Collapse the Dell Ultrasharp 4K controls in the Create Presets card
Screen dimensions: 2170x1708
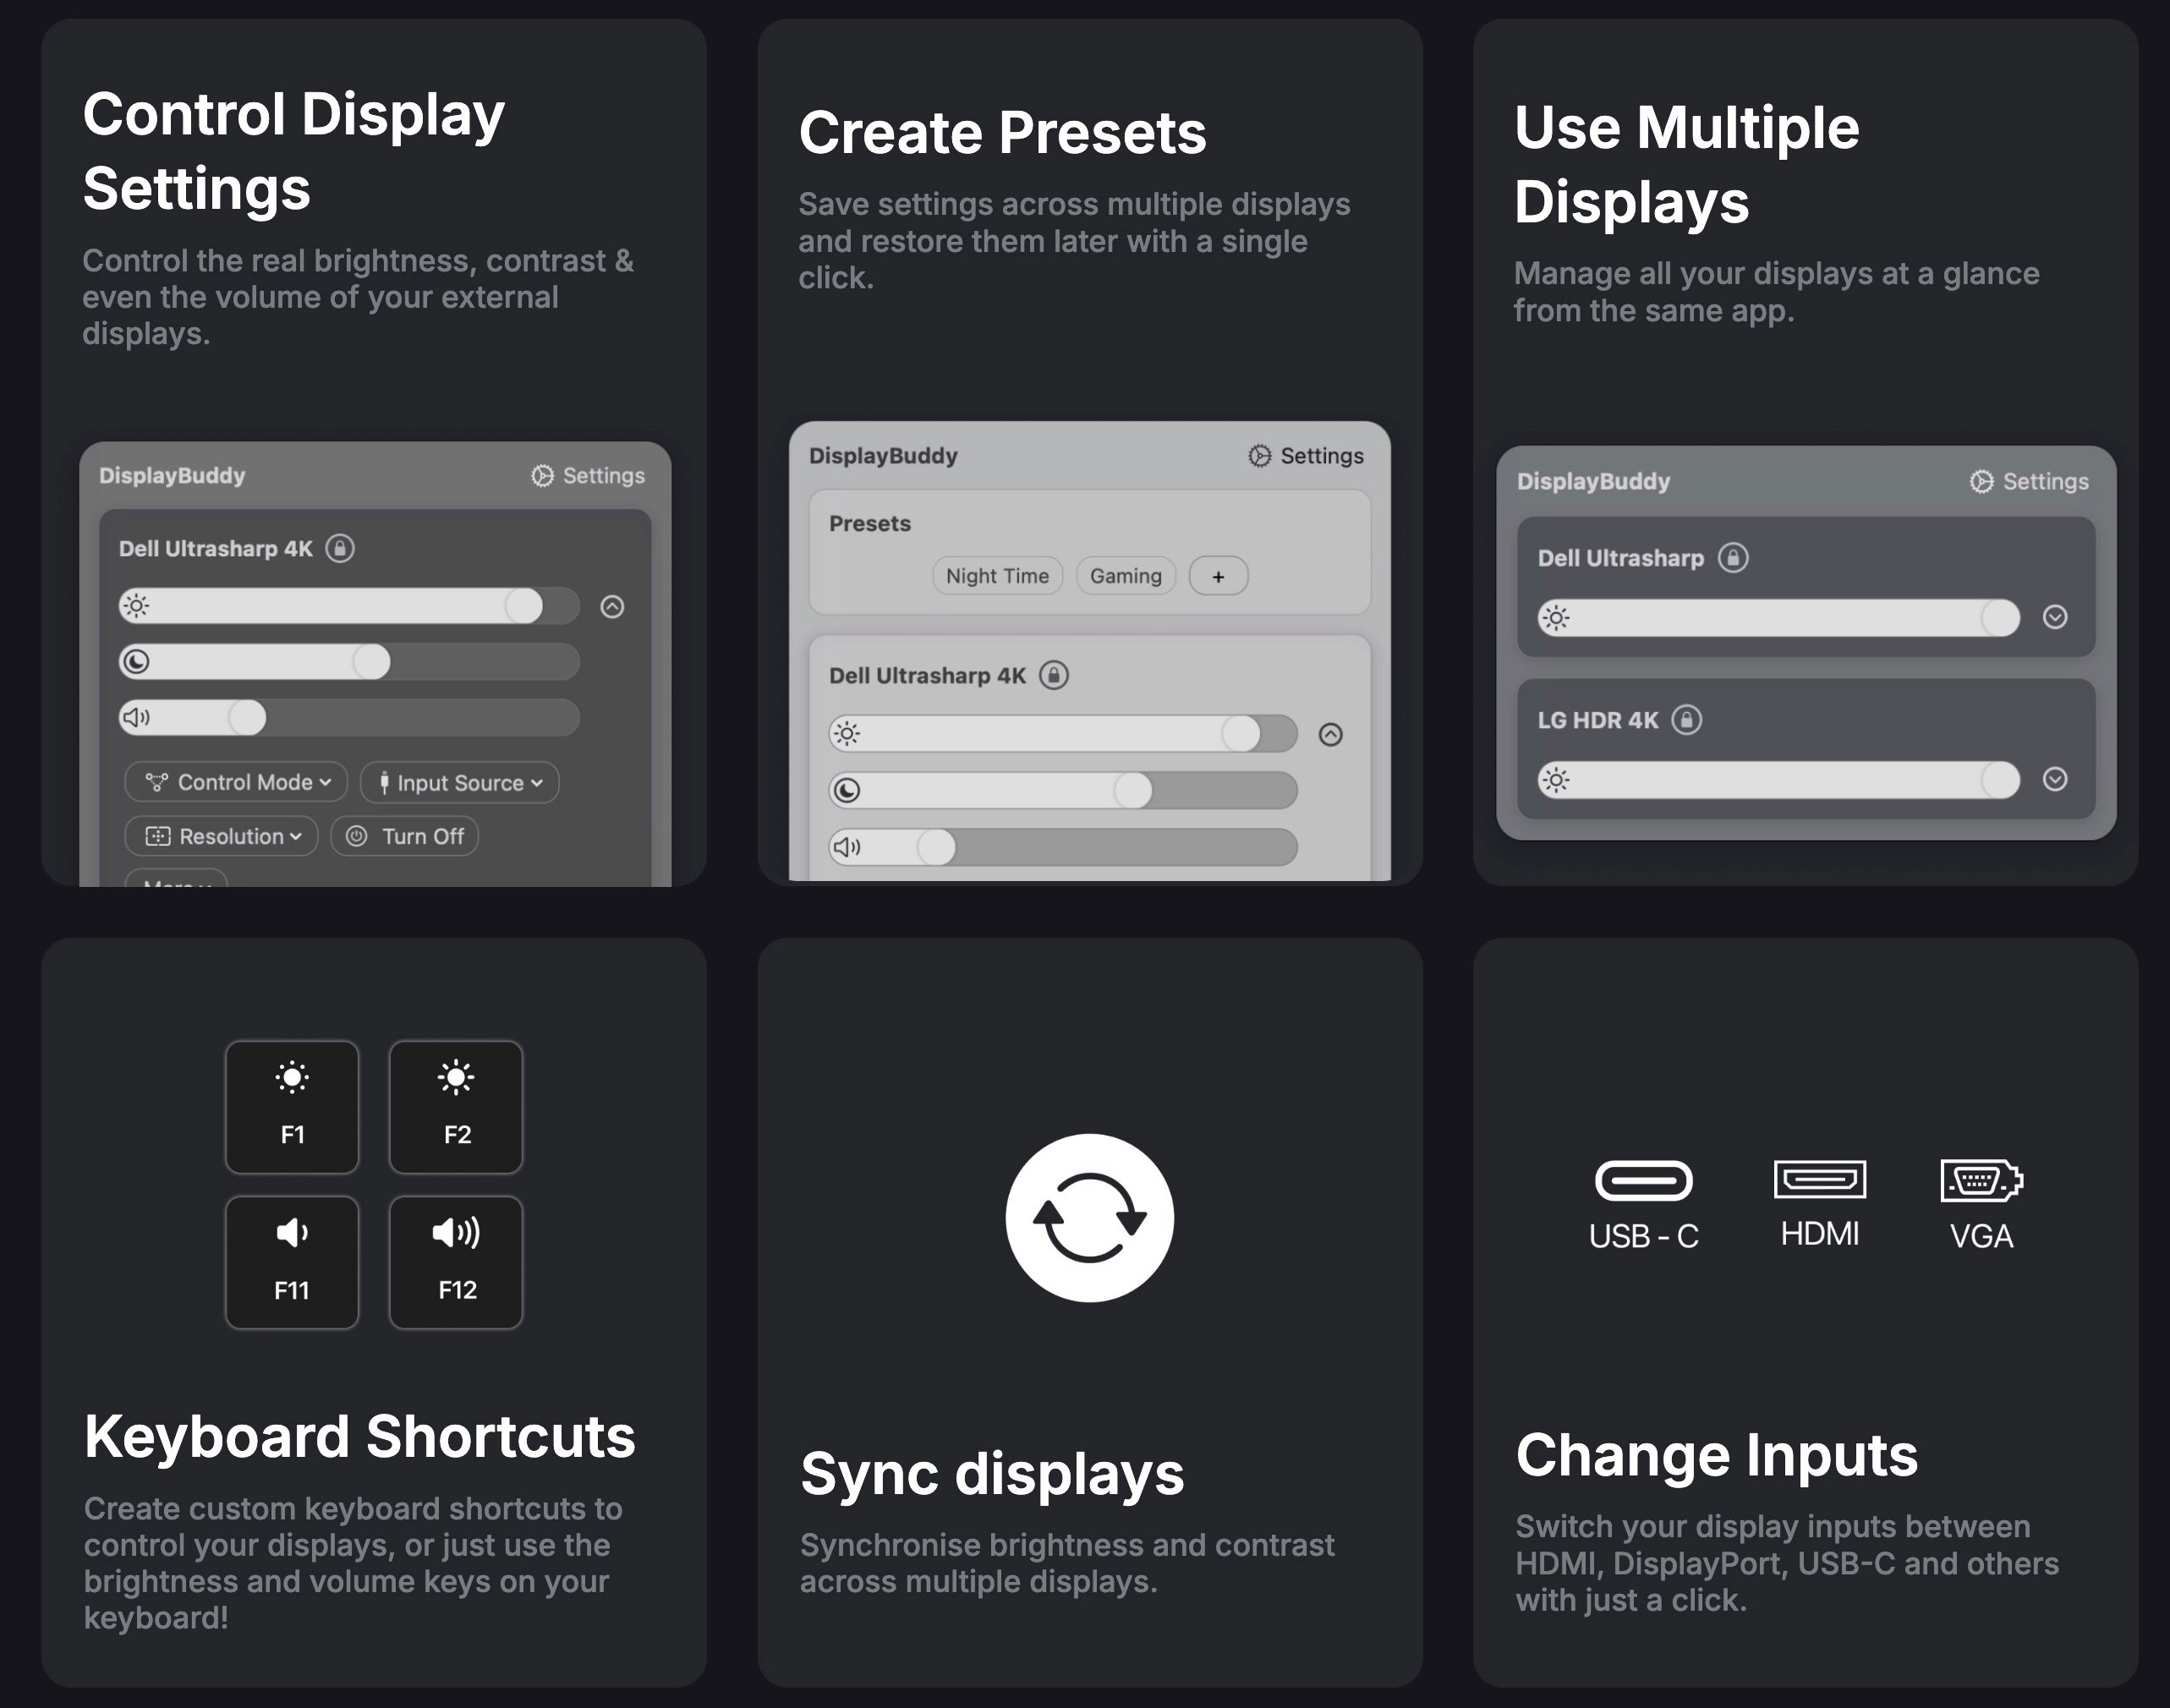coord(1331,735)
